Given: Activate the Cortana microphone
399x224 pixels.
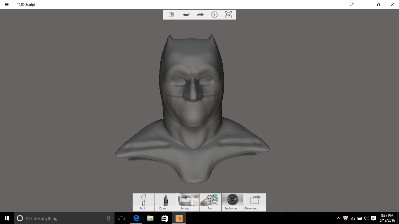Looking at the screenshot, I should pos(108,218).
